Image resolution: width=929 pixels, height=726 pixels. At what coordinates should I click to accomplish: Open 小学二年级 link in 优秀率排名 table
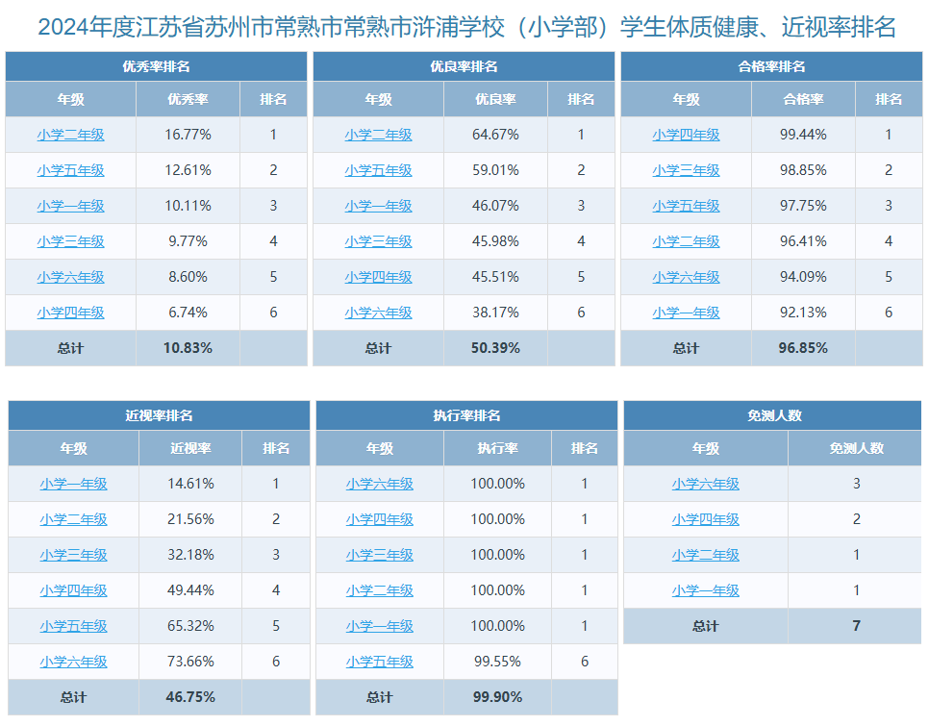[x=70, y=135]
